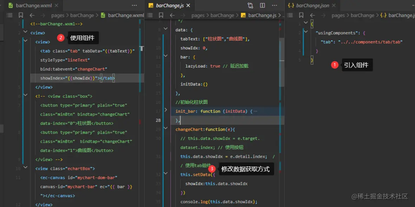Go back using arrow in barChange.js pane

pyautogui.click(x=172, y=15)
